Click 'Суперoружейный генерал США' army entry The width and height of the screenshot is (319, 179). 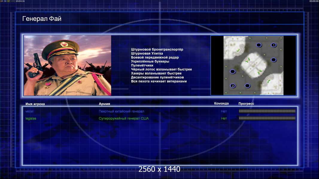pos(124,118)
